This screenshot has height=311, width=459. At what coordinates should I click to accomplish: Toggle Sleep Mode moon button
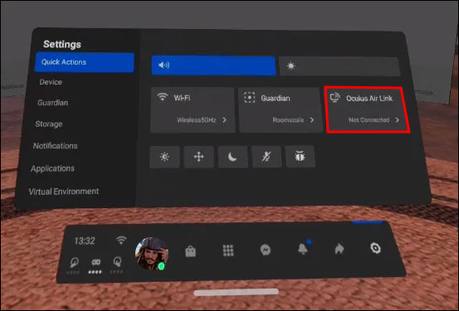click(x=232, y=157)
